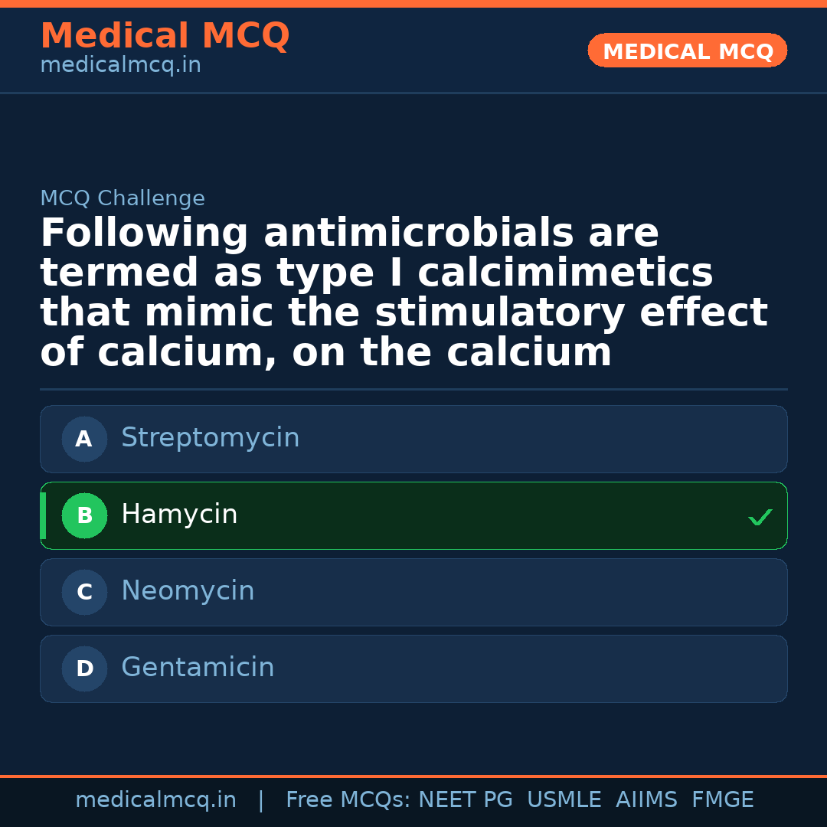
Task: Click the letter A option badge
Action: click(84, 440)
